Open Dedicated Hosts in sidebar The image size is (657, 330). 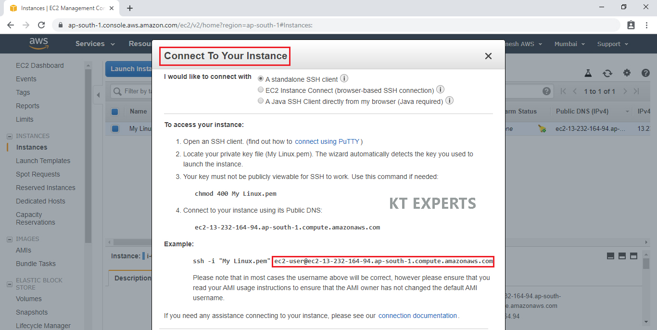point(40,201)
